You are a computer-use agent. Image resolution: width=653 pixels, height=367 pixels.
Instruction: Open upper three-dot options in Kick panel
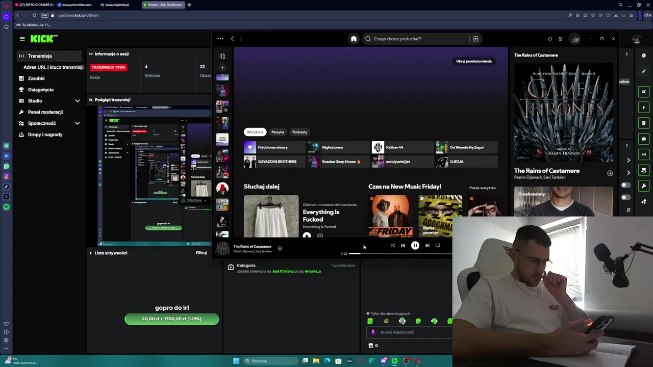click(x=627, y=54)
